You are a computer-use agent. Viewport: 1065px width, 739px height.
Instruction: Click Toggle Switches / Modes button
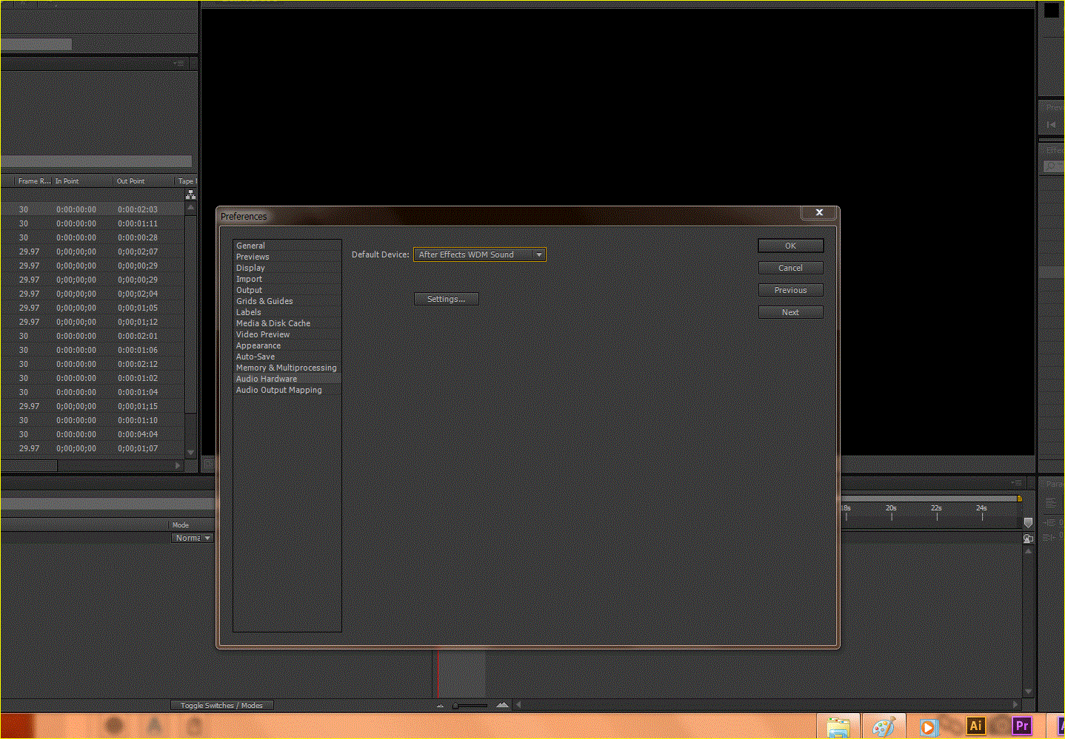click(221, 706)
